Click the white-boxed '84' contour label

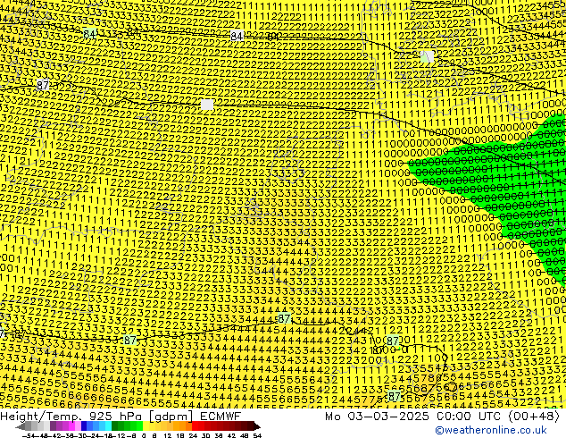click(x=237, y=36)
